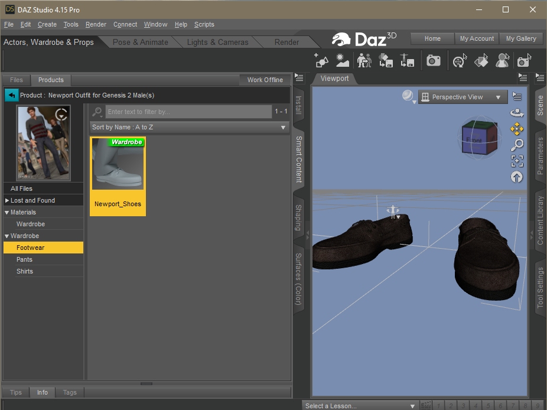Open the Surfaces (Color) side tab
Viewport: 547px width, 410px height.
299,279
